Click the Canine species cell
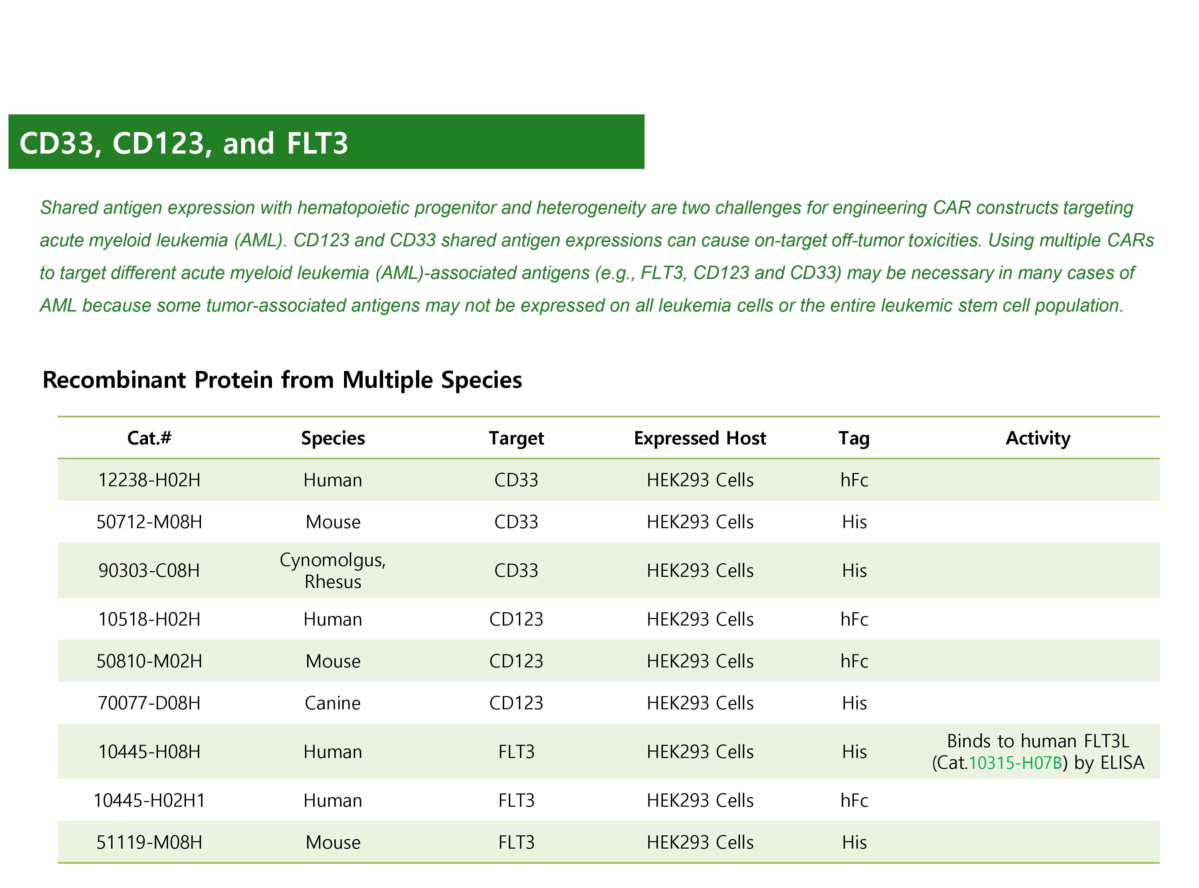This screenshot has height=888, width=1199. 333,703
